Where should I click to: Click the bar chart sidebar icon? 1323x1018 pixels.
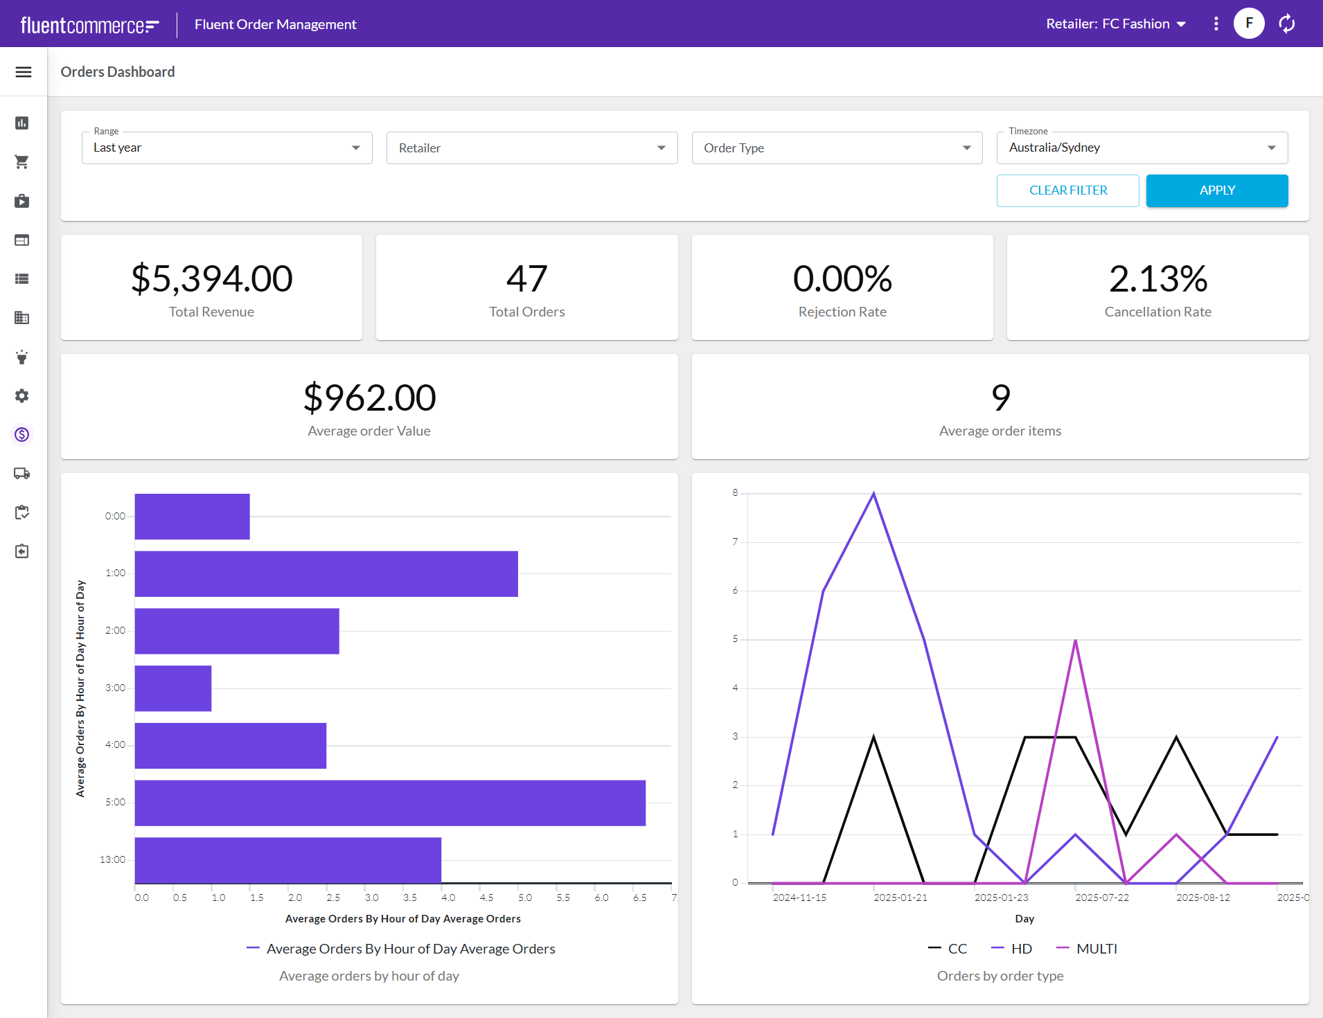pos(22,123)
